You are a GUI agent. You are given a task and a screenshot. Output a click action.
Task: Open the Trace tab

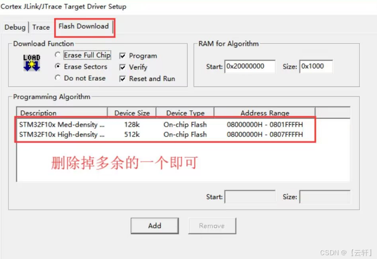tap(41, 27)
